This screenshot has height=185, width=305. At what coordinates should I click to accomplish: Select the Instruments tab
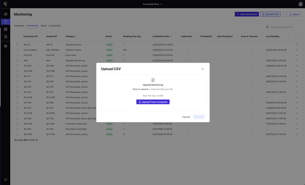(32, 25)
